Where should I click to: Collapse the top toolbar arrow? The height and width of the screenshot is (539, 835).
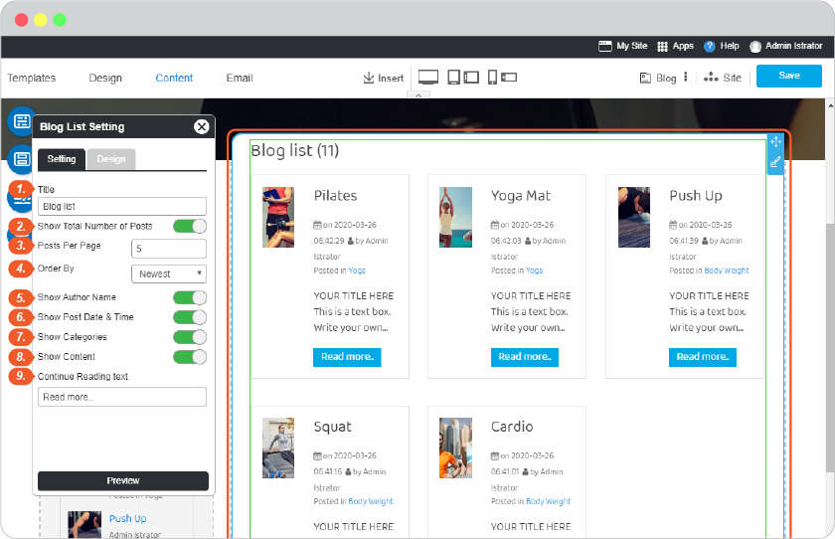418,95
